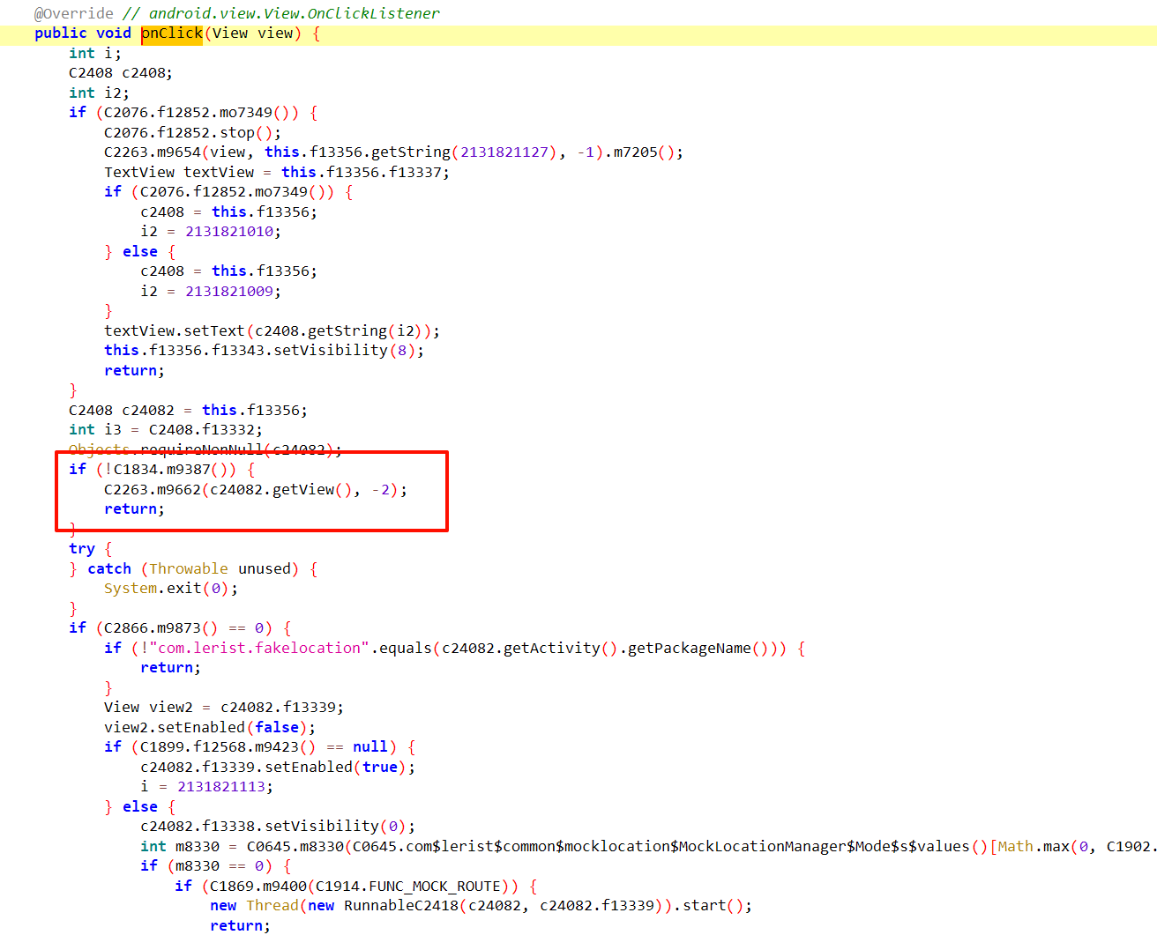Click the @Override annotation
1157x935 pixels.
74,13
